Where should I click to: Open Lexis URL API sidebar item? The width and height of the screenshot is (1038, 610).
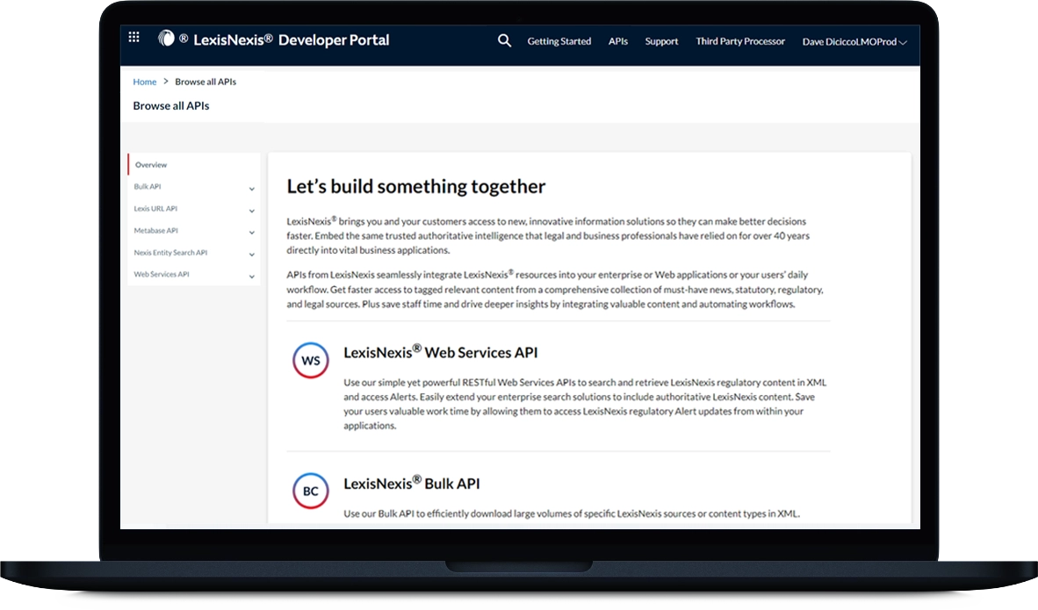point(155,208)
